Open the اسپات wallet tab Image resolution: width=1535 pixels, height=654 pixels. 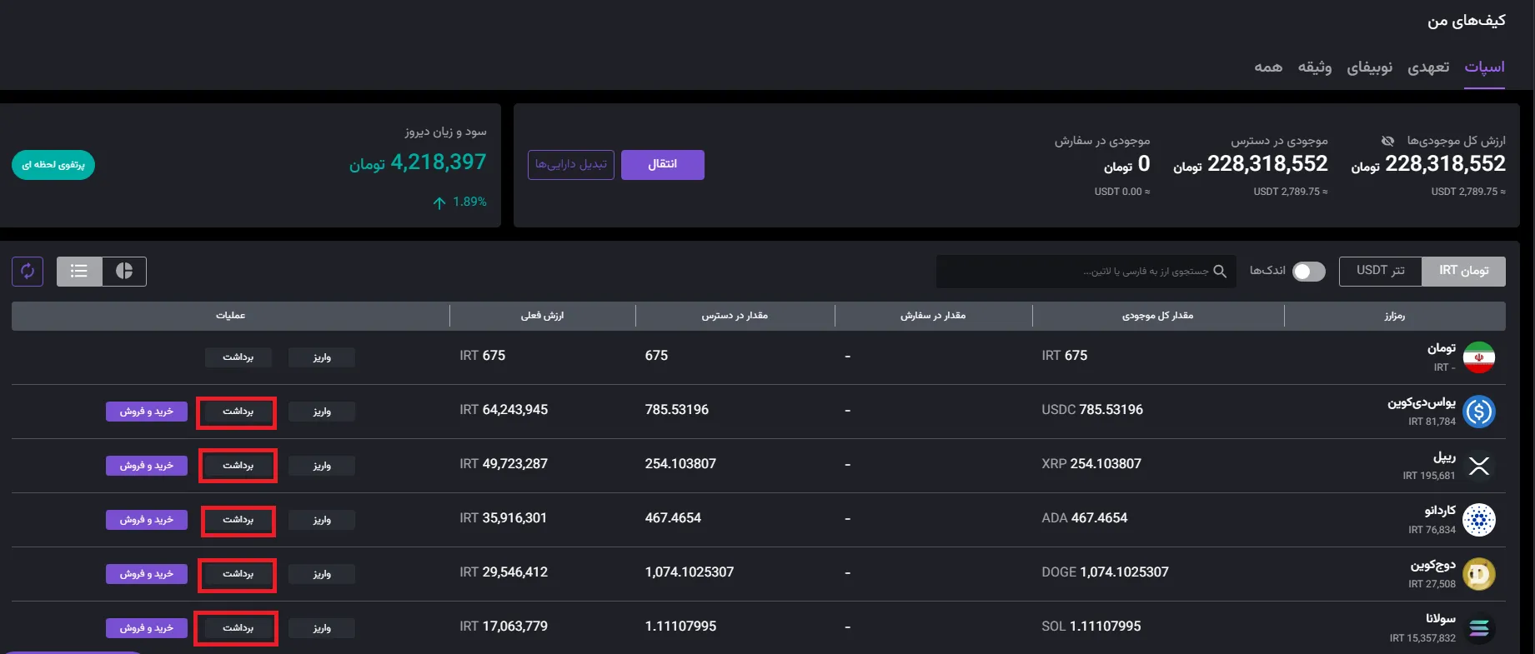coord(1485,67)
